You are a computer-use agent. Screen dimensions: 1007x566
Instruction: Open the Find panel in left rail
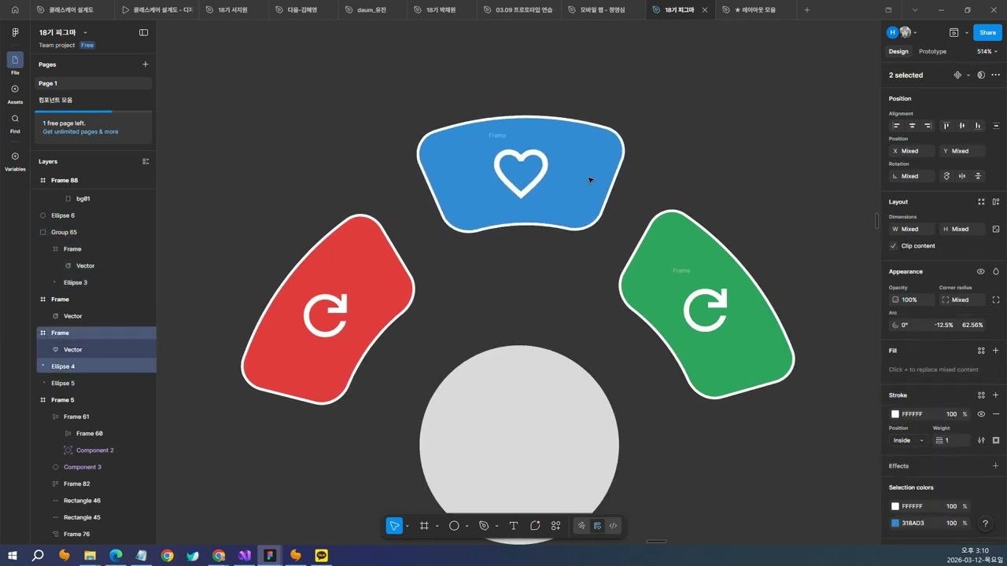coord(15,123)
